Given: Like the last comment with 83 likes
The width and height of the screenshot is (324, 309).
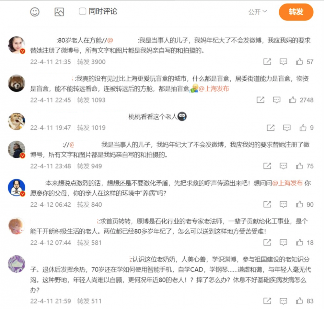Looking at the screenshot, I should 299,301.
